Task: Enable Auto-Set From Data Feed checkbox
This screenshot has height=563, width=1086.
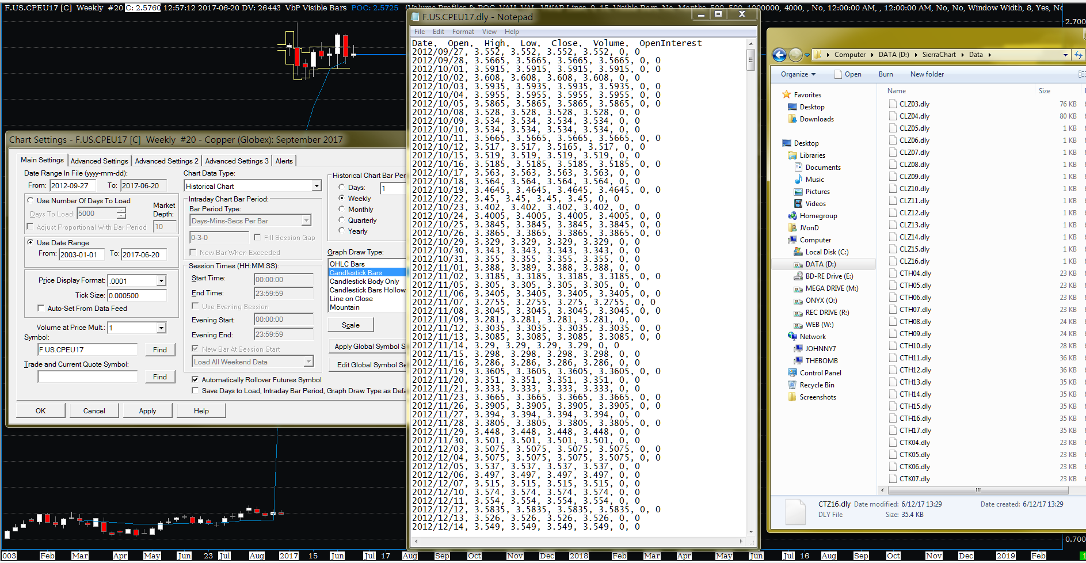Action: coord(41,309)
